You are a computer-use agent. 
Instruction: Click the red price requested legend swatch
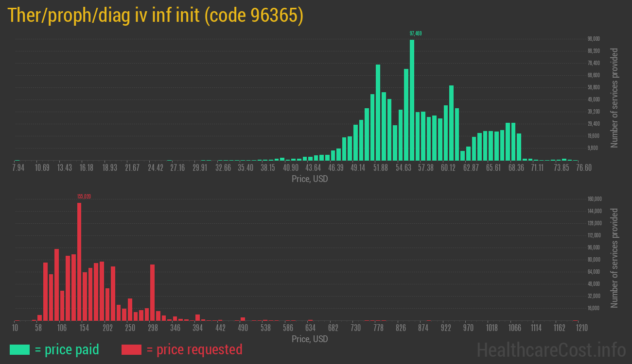click(131, 349)
